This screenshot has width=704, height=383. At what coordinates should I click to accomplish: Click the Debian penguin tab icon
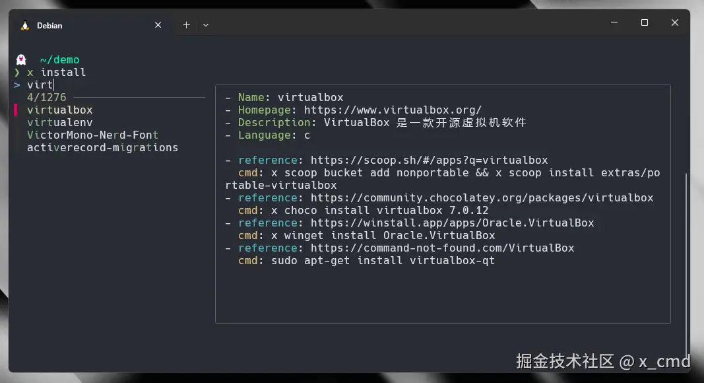click(x=25, y=26)
